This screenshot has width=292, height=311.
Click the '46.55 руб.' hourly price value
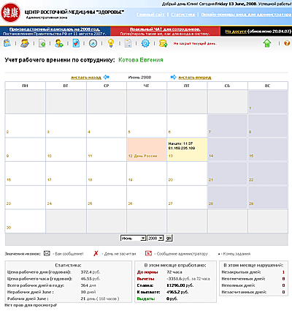pyautogui.click(x=91, y=279)
